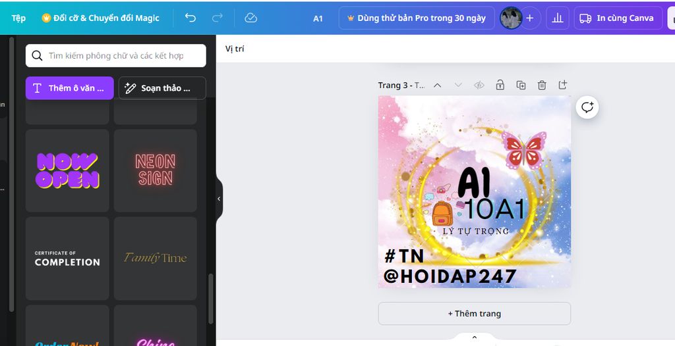Click Thêm ô văn bản button
The width and height of the screenshot is (675, 346).
[70, 88]
